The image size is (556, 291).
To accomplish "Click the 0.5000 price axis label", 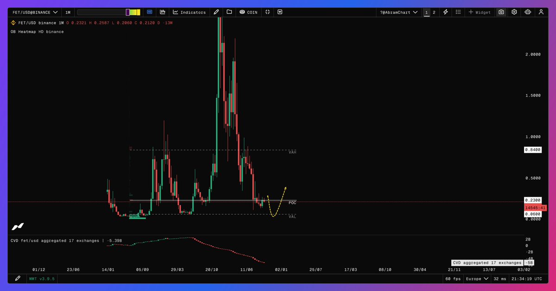I will (533, 178).
